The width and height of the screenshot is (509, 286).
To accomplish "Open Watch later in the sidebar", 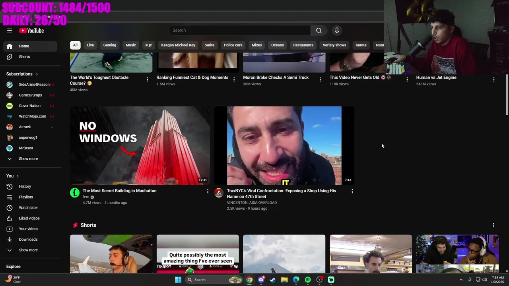I will click(30, 208).
